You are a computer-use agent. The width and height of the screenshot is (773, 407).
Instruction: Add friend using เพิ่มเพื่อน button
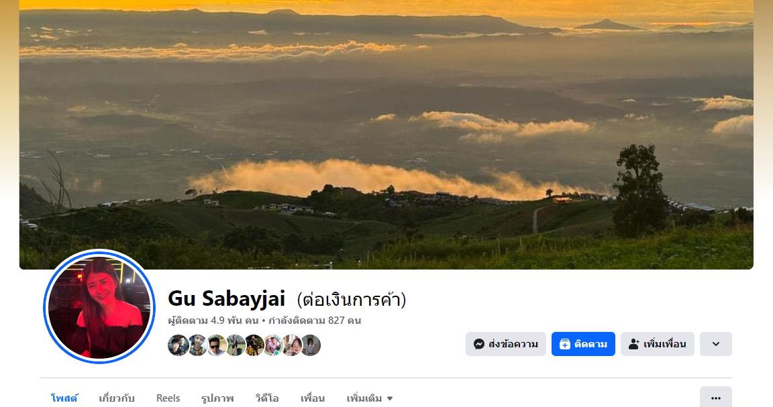click(x=657, y=344)
